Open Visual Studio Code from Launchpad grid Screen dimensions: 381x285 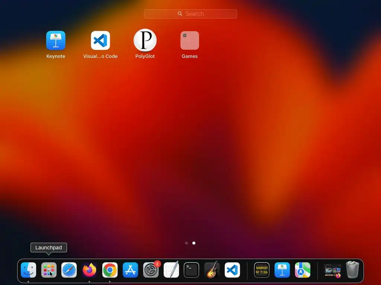coord(100,40)
